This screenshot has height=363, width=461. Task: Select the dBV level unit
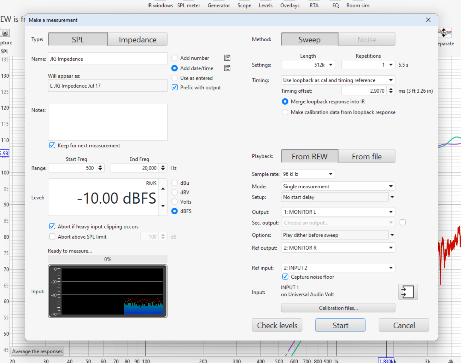tap(174, 192)
